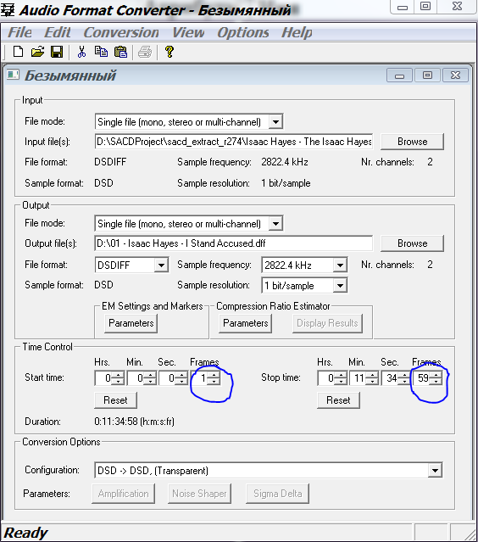Adjust Start time Frames spinner arrows
Viewport: 478px width, 542px height.
pyautogui.click(x=214, y=377)
